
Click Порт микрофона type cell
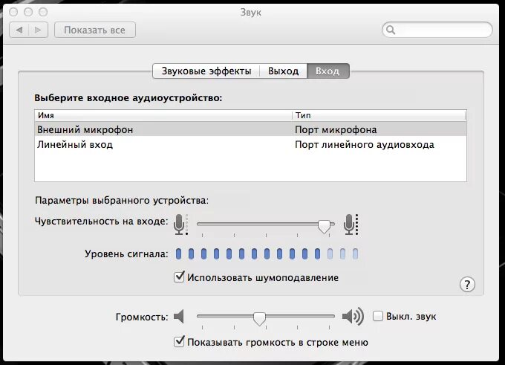coord(336,129)
